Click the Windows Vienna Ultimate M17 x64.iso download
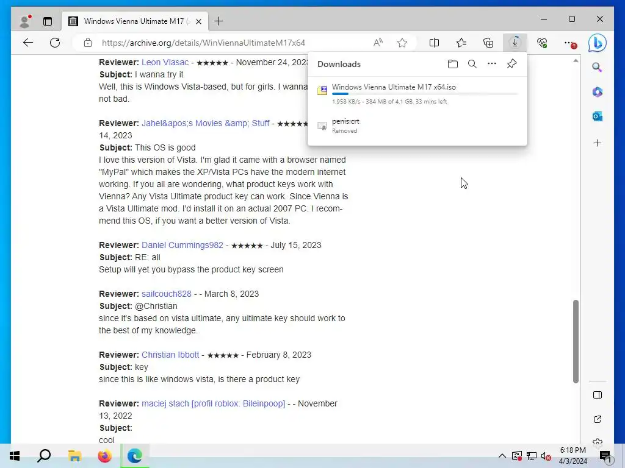 (394, 87)
